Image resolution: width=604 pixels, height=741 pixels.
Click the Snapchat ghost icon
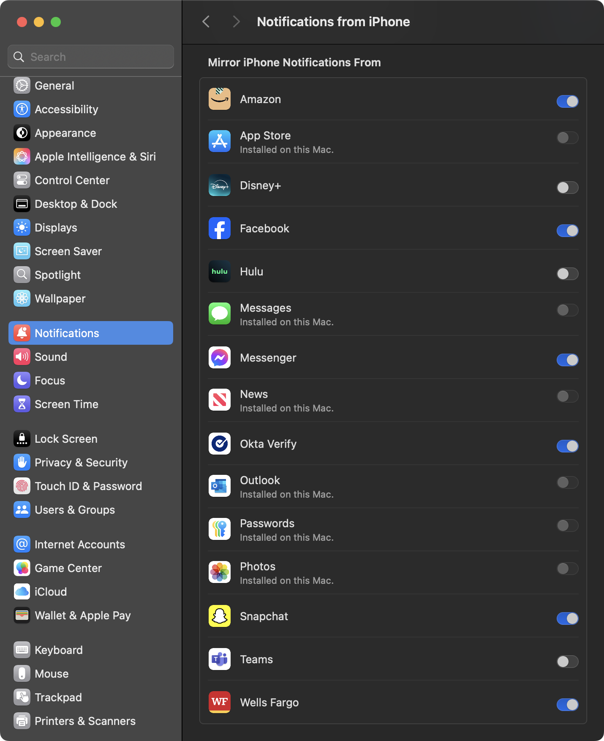[x=220, y=616]
